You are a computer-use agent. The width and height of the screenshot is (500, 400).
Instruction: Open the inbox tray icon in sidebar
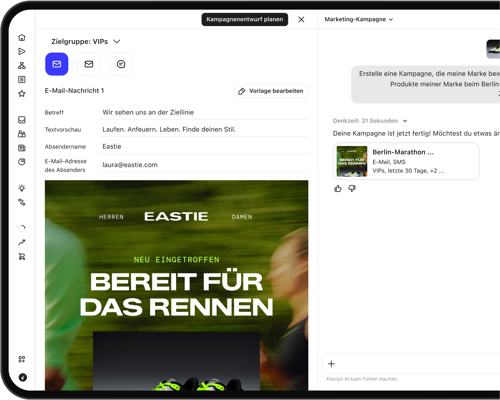click(22, 120)
